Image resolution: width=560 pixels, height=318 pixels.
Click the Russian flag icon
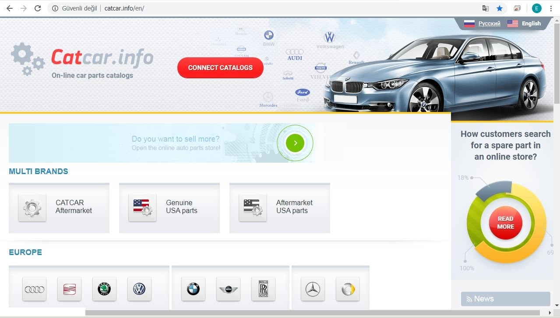[469, 24]
